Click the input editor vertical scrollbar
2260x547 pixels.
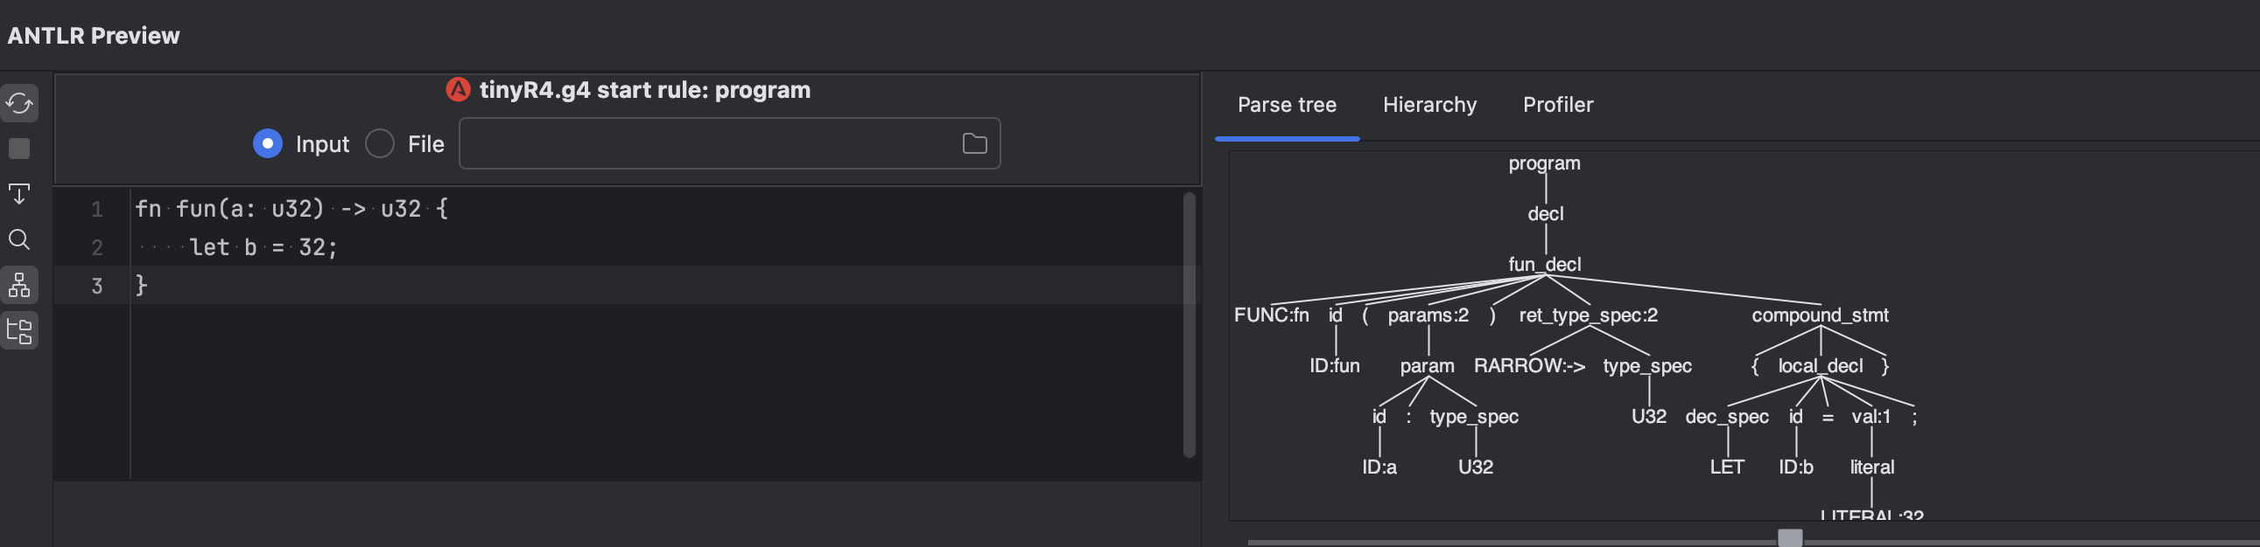pyautogui.click(x=1190, y=325)
